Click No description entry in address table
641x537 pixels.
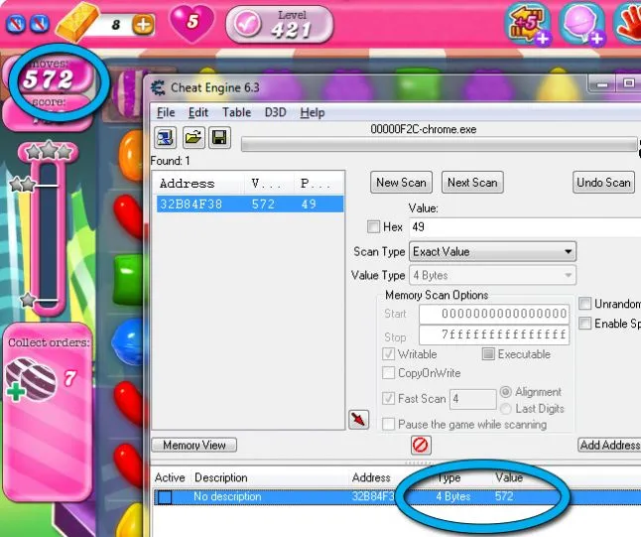point(227,496)
